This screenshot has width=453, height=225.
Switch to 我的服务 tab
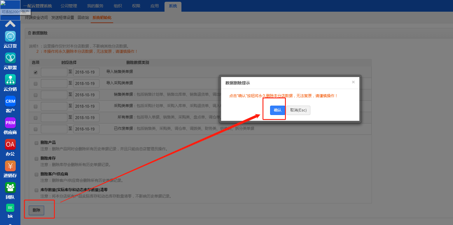pos(95,6)
